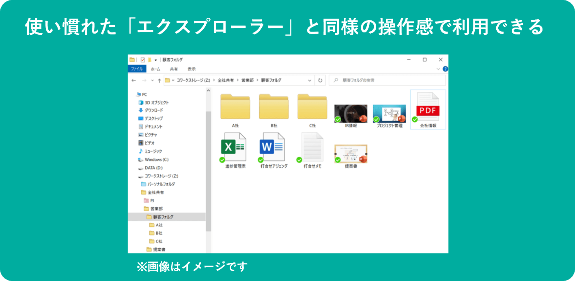This screenshot has width=575, height=281.
Task: Open the 提案書 PowerPoint file
Action: pos(351,153)
